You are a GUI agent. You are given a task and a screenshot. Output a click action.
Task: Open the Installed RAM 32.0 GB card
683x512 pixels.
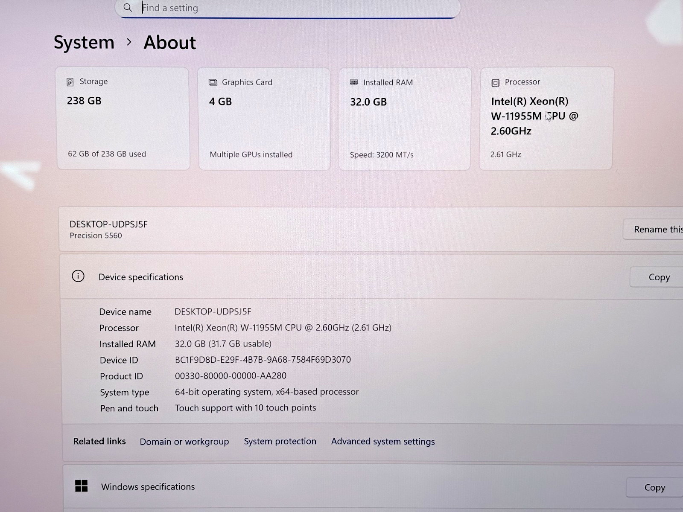click(405, 119)
